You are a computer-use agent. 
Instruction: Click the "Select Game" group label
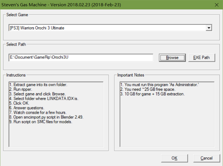click(x=17, y=15)
